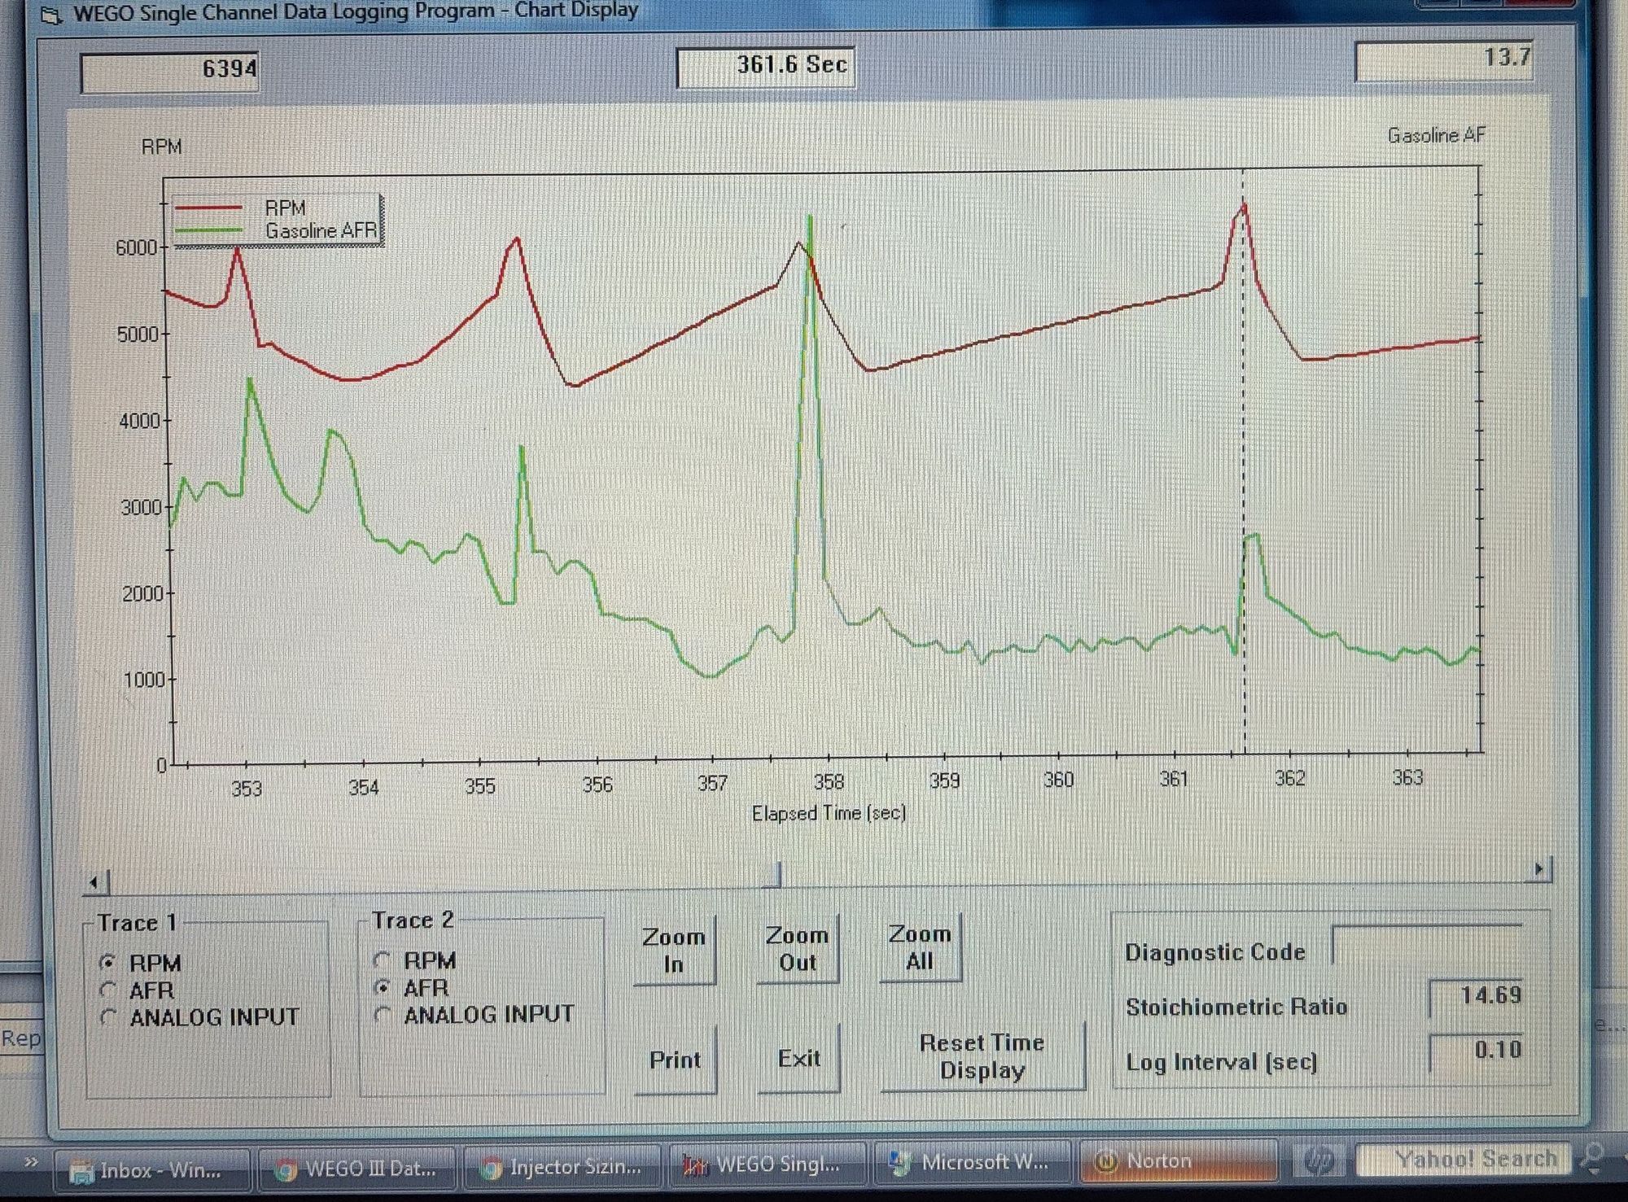The height and width of the screenshot is (1202, 1628).
Task: Choose ANALOG INPUT for Trace 2
Action: pyautogui.click(x=382, y=1014)
